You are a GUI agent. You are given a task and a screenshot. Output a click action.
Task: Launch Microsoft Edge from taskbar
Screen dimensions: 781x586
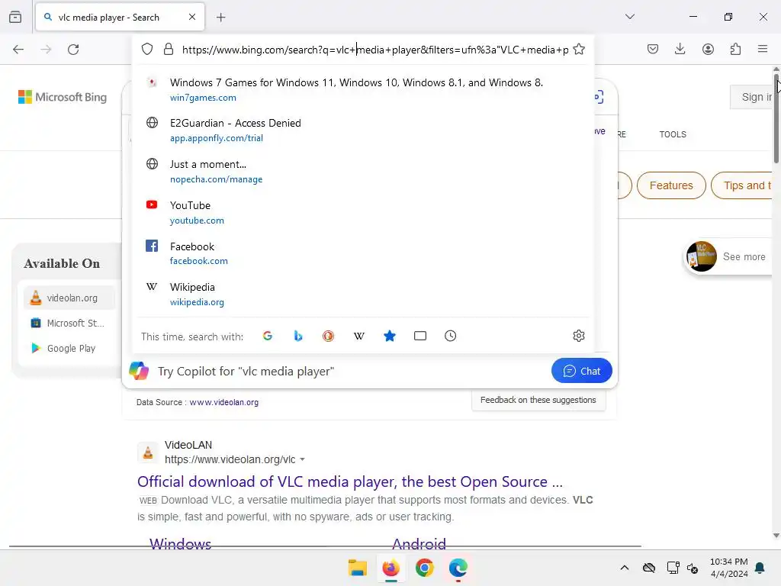pos(458,568)
